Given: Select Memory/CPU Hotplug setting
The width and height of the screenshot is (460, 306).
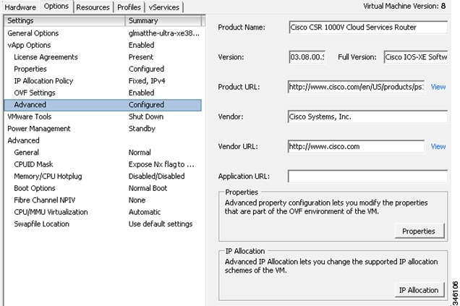Looking at the screenshot, I should click(x=103, y=177).
